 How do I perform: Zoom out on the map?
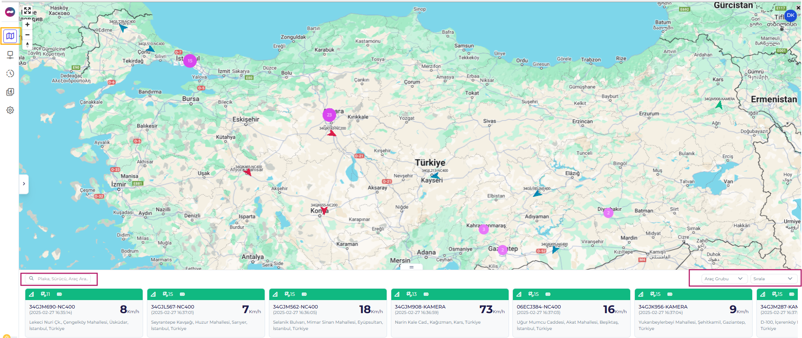(x=27, y=35)
